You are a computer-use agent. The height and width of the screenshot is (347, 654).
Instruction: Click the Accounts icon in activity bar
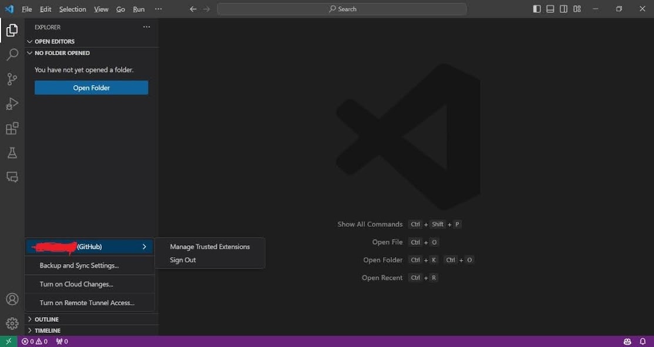click(x=12, y=299)
